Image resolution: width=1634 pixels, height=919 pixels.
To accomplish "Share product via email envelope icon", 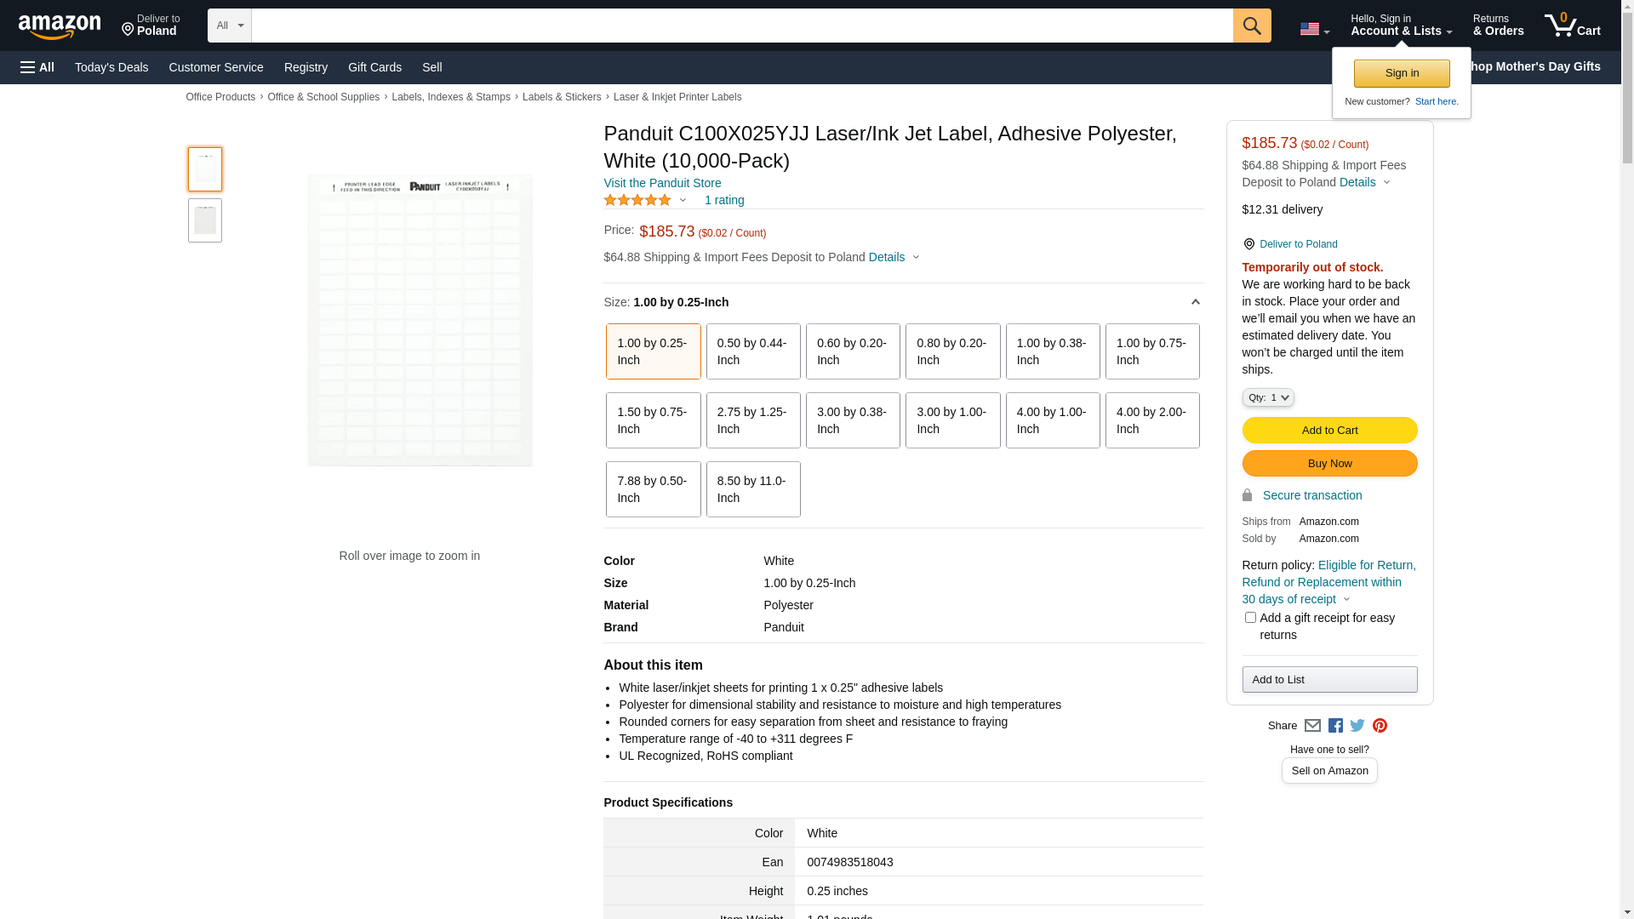I will (x=1312, y=726).
